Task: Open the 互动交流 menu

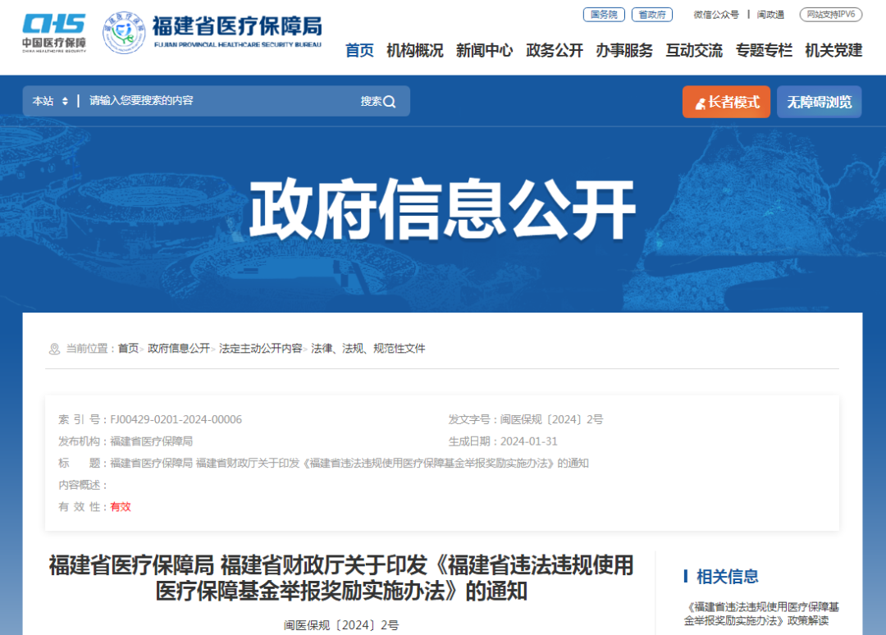Action: (694, 50)
